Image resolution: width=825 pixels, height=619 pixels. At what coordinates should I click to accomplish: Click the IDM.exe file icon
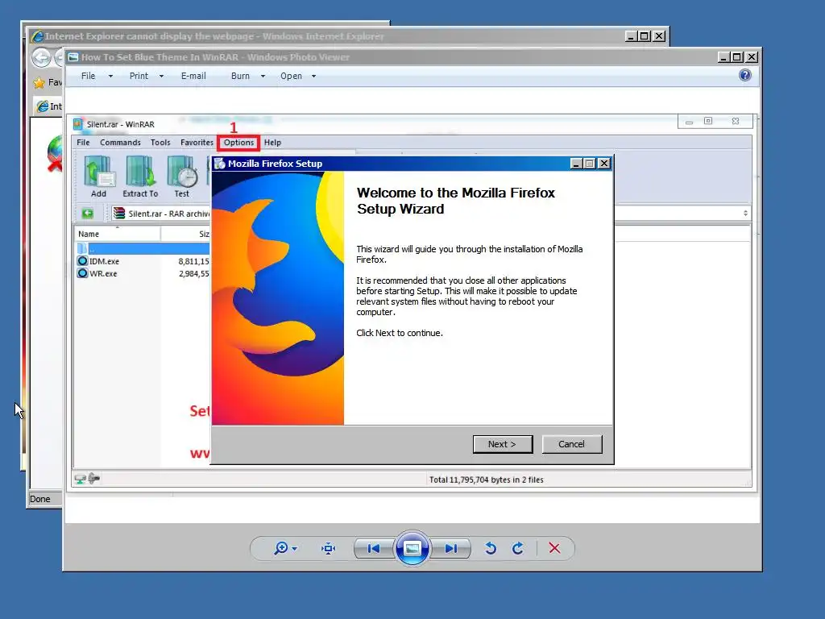[x=83, y=261]
